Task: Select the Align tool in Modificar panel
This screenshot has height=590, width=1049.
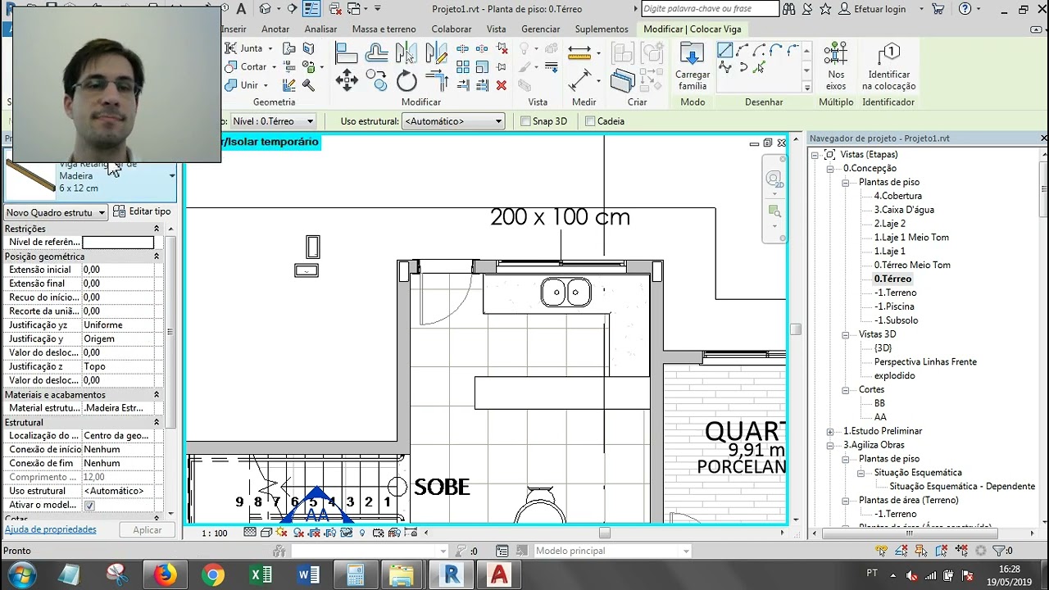Action: coord(347,53)
